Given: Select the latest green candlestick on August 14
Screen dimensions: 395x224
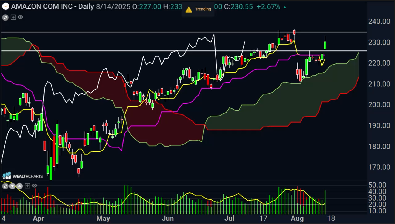Looking at the screenshot, I should 325,45.
